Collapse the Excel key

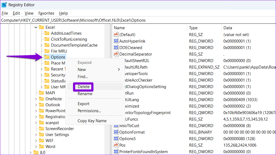(x=36, y=27)
